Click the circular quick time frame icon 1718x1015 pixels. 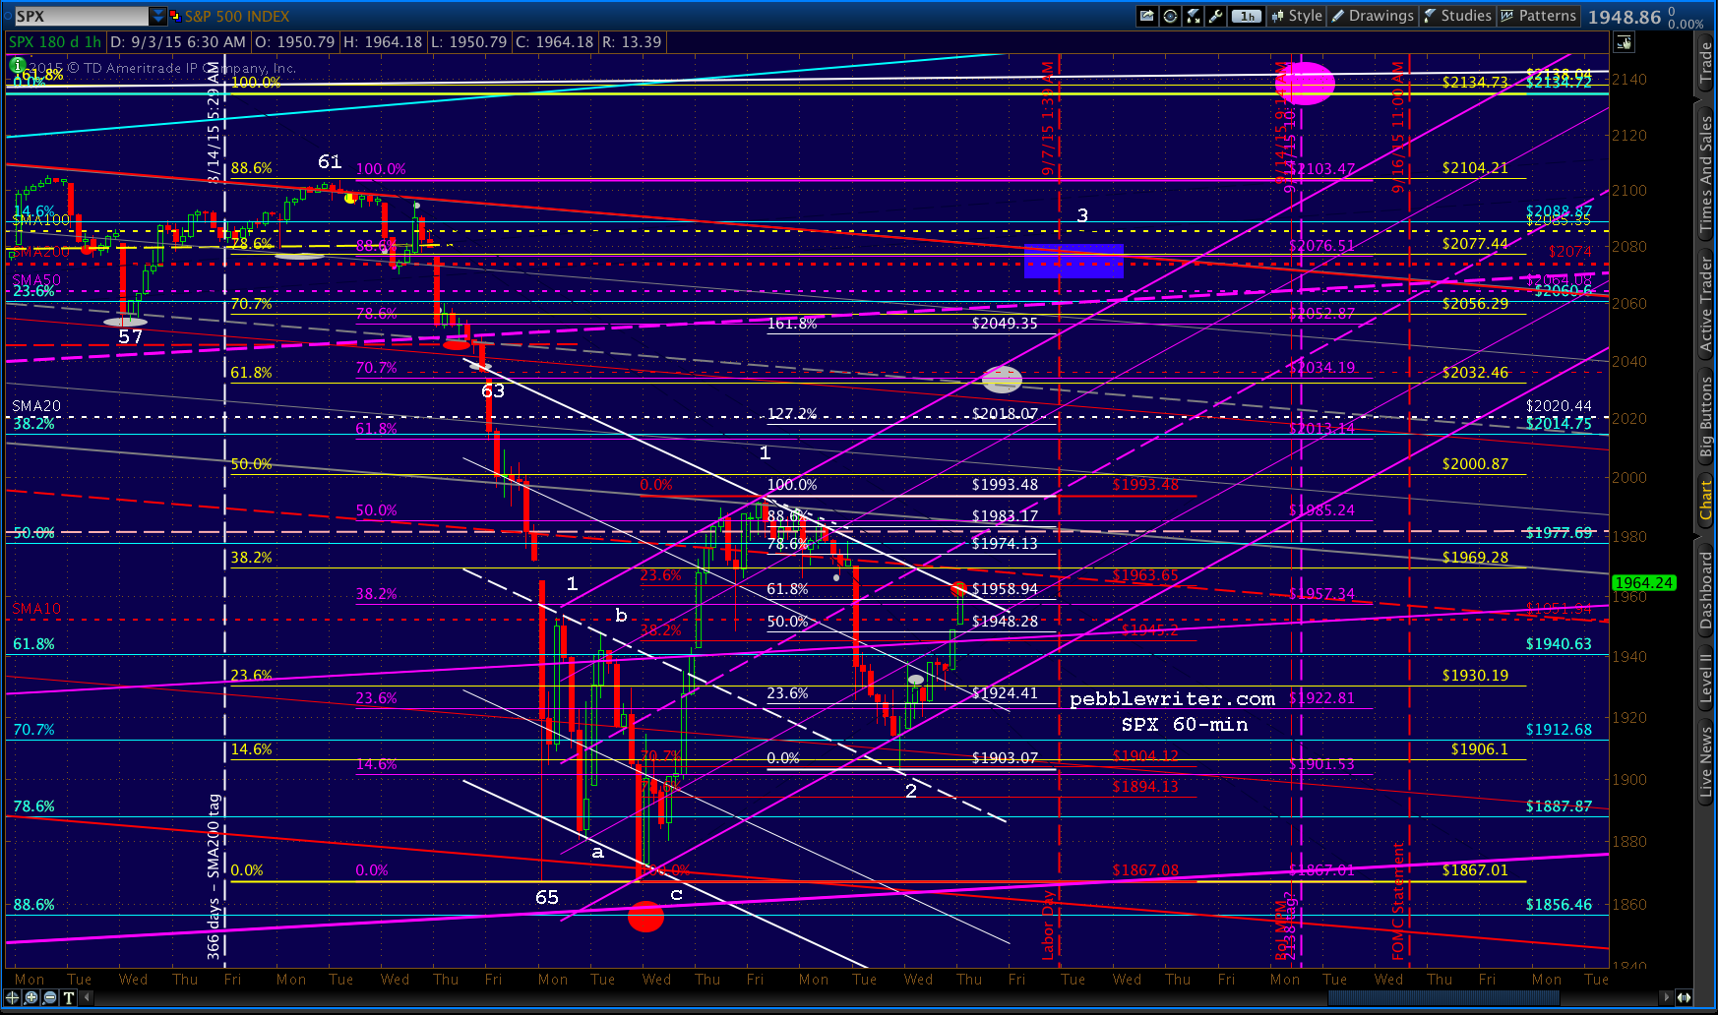coord(1170,16)
